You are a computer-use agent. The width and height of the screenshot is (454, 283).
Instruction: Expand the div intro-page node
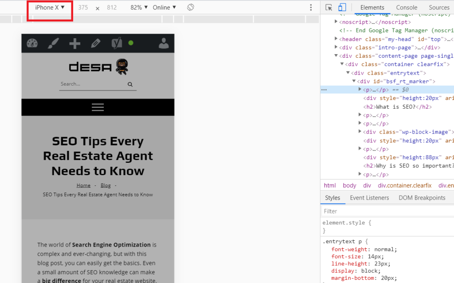(x=336, y=47)
